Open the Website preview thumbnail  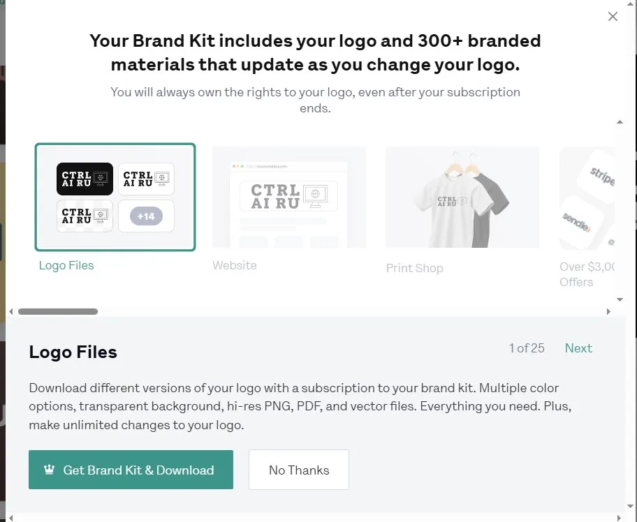tap(289, 197)
